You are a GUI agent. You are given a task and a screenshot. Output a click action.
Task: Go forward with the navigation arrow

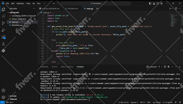click(58, 4)
